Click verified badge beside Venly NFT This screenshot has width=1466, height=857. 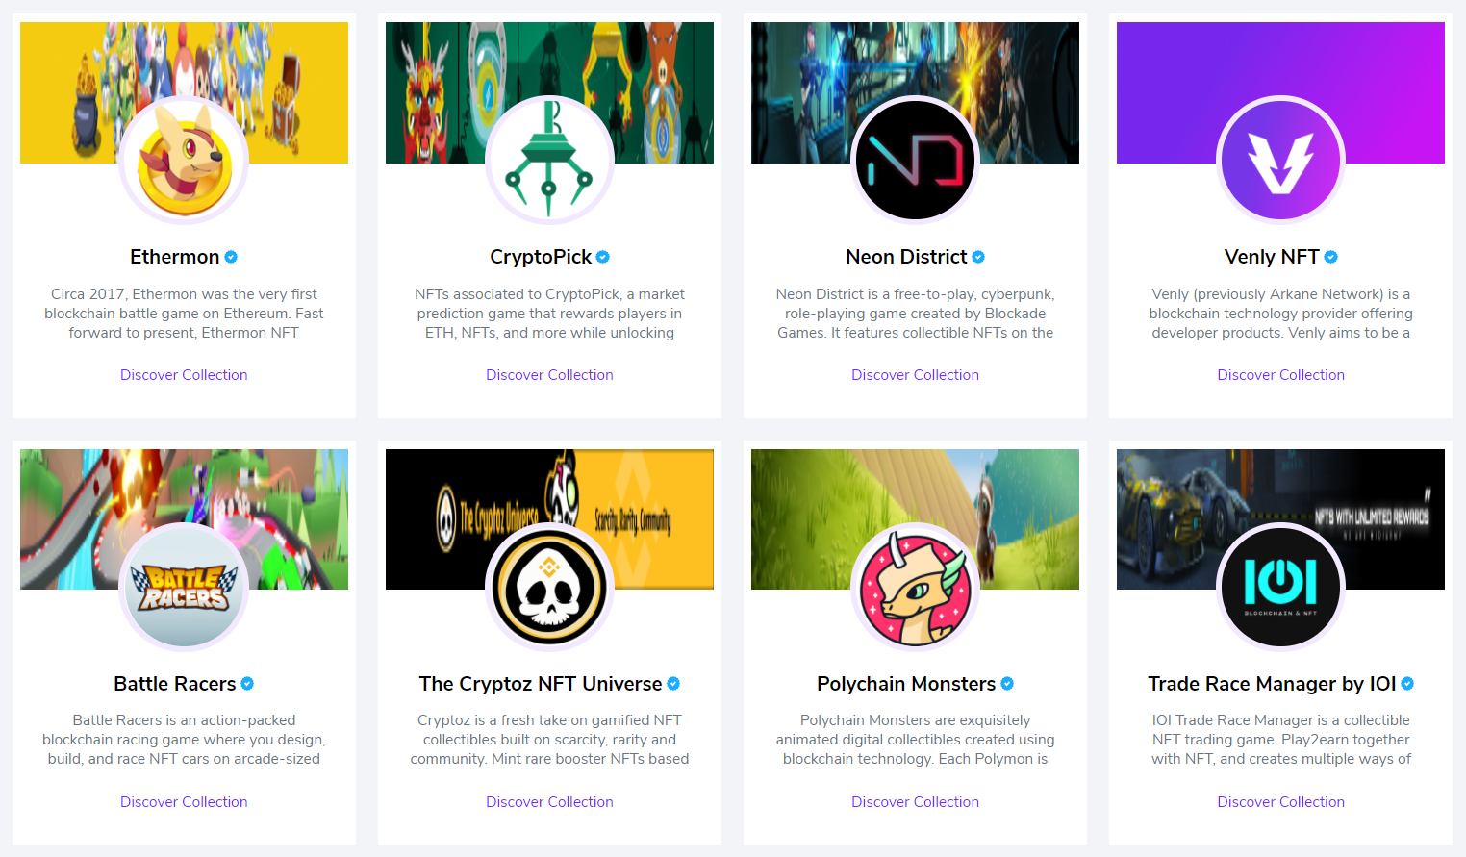tap(1331, 257)
